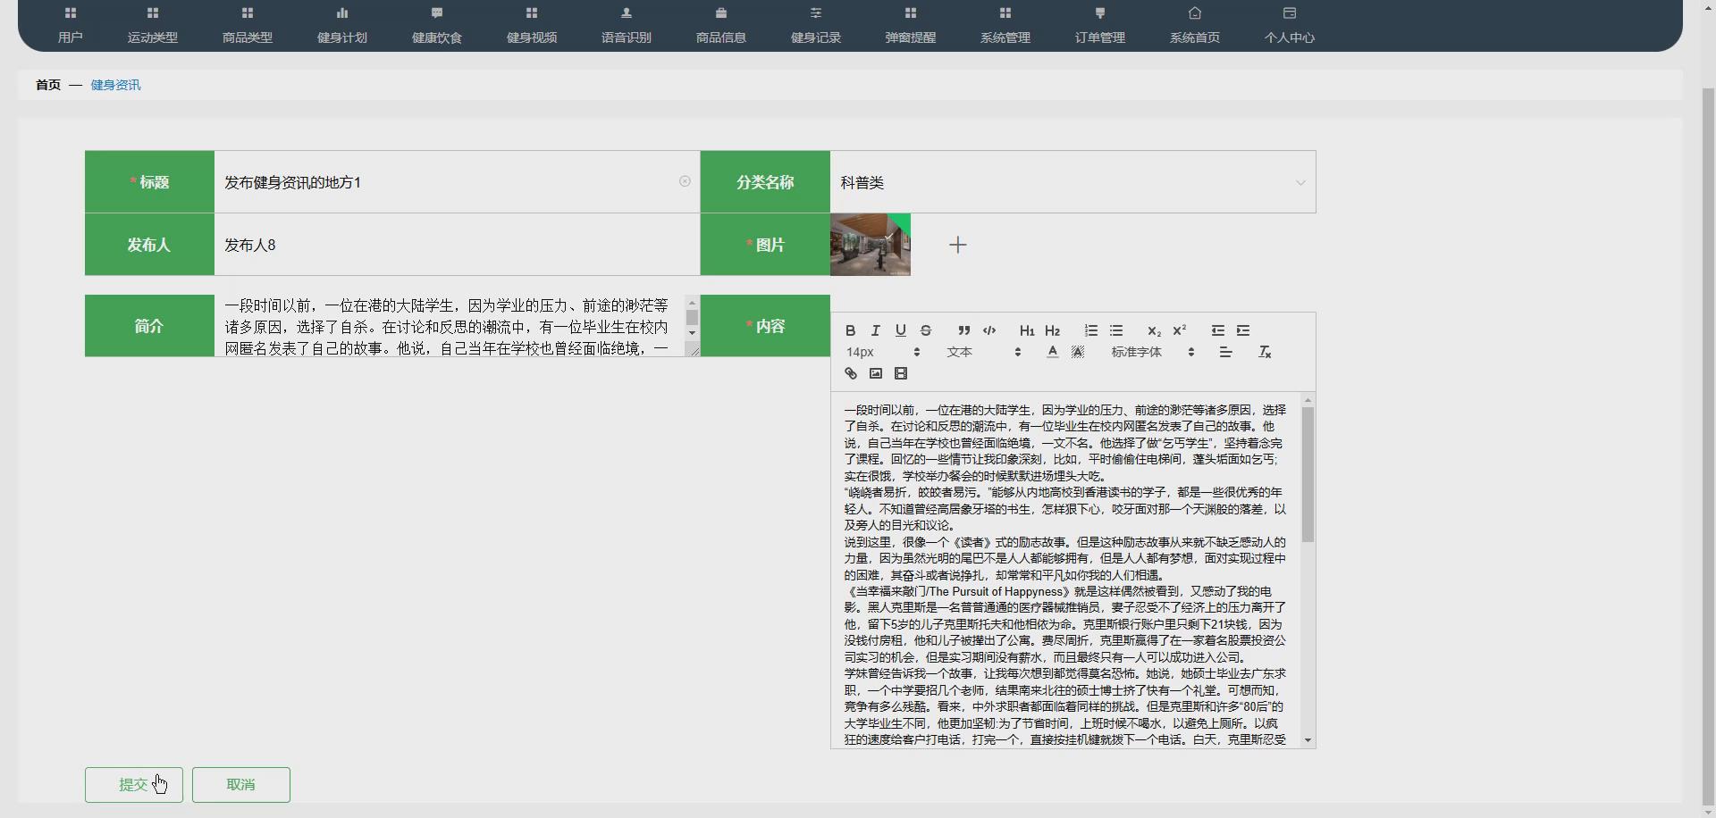Apply superscript formatting

[1179, 330]
